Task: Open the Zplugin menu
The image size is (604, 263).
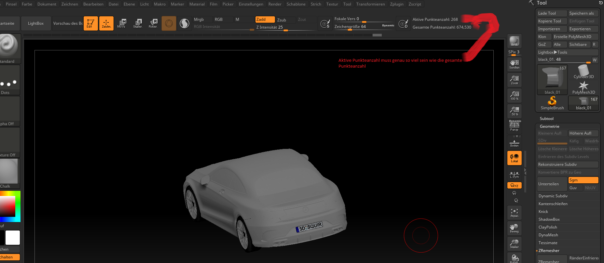Action: (397, 4)
